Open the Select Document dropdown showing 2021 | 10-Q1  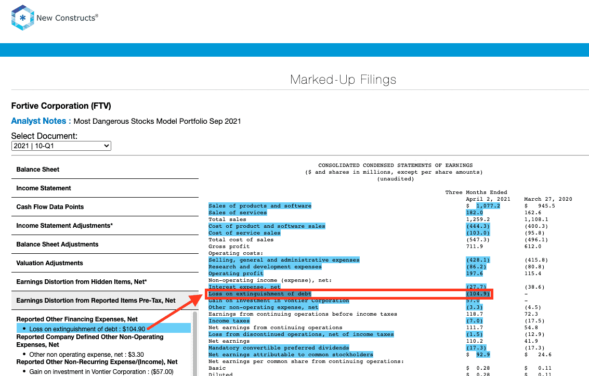tap(61, 146)
